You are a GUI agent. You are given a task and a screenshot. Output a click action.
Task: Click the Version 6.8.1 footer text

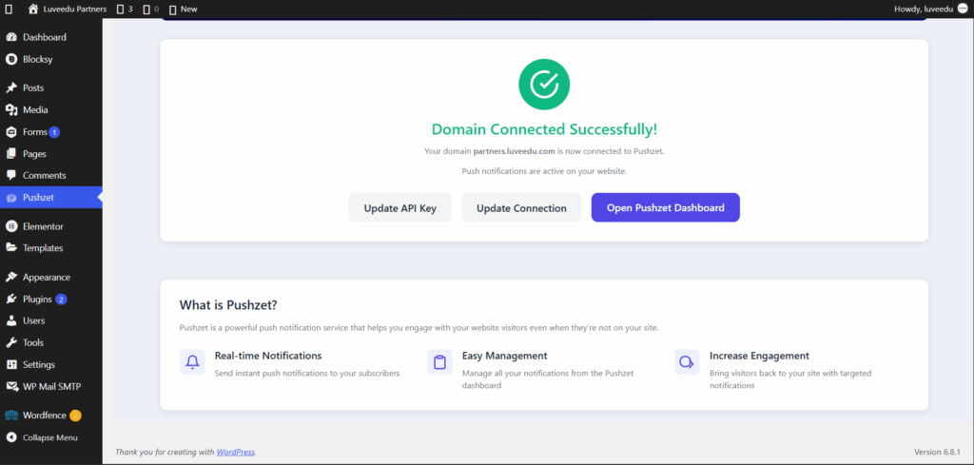click(x=937, y=452)
